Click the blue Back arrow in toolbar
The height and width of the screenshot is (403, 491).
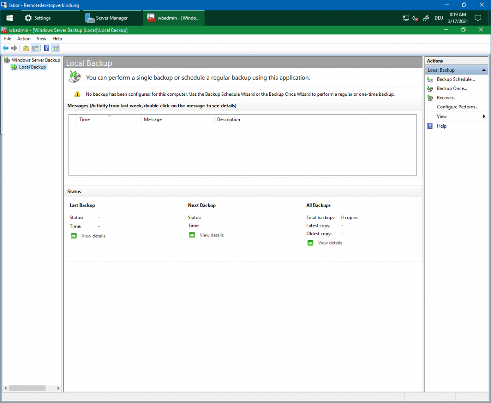[x=5, y=48]
